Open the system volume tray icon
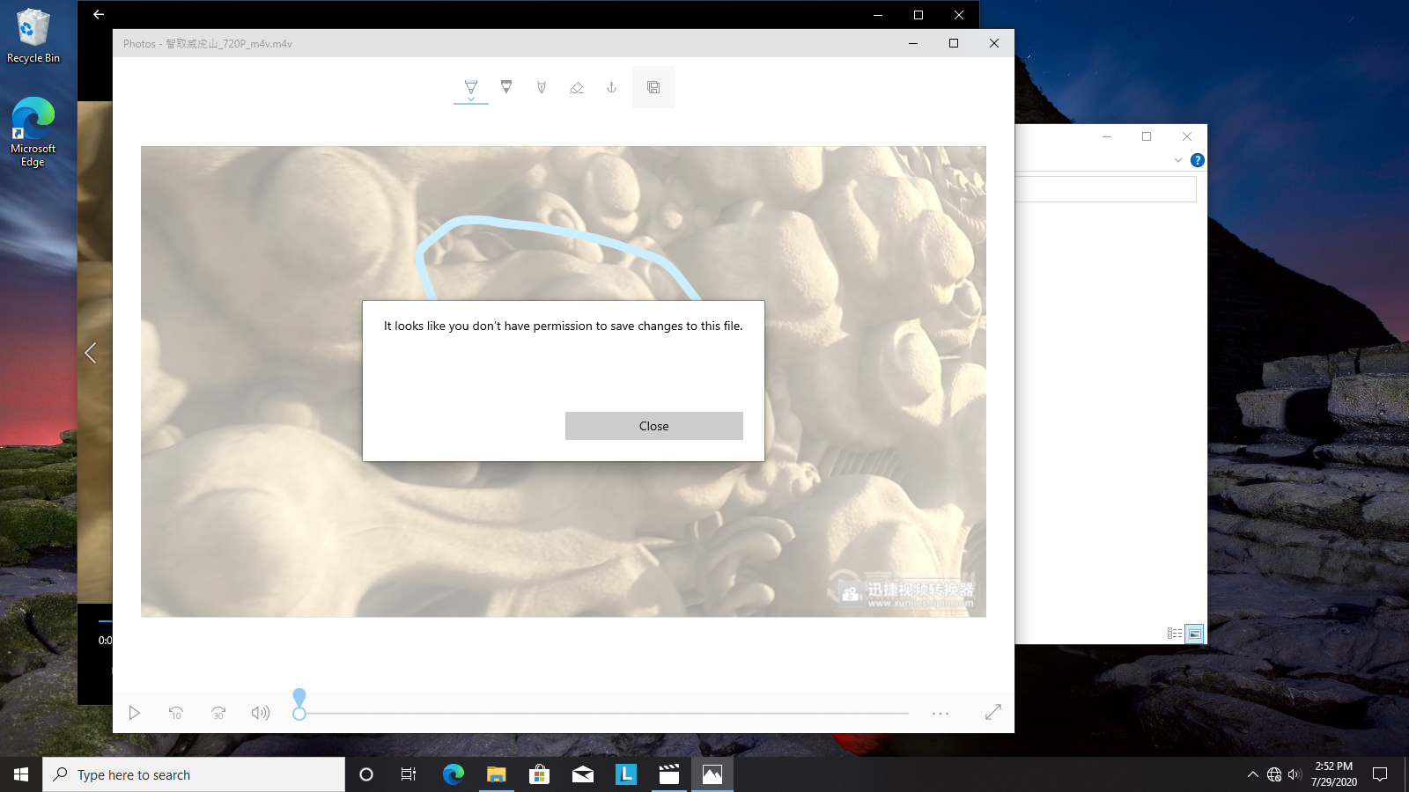 pyautogui.click(x=1295, y=774)
